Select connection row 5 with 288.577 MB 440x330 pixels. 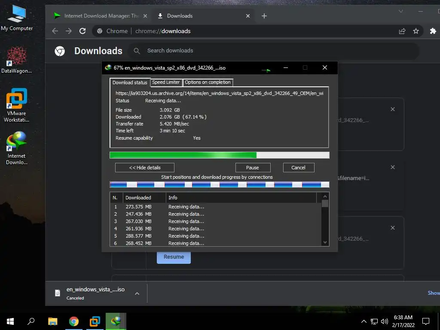216,236
